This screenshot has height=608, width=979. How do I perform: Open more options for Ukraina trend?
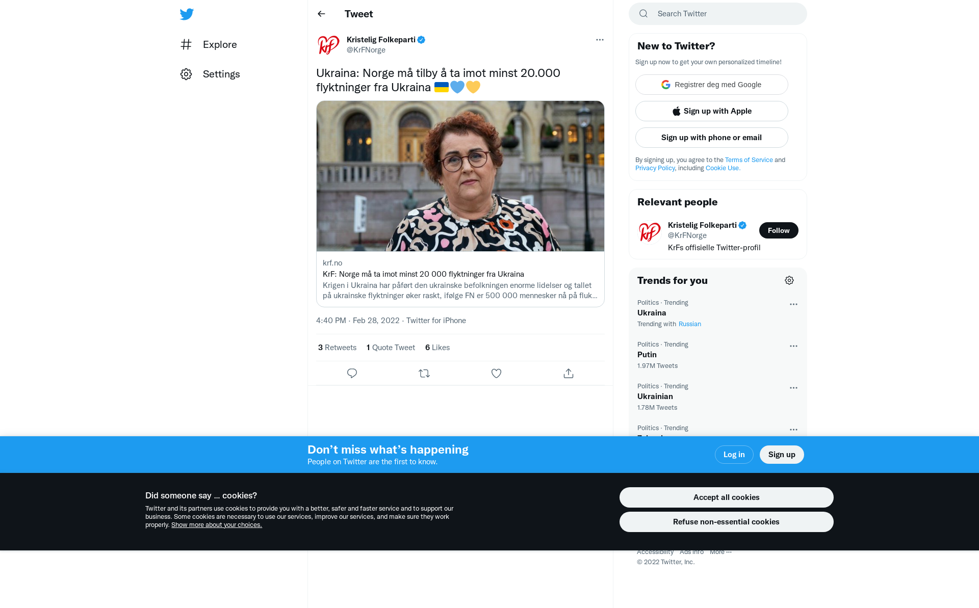793,304
